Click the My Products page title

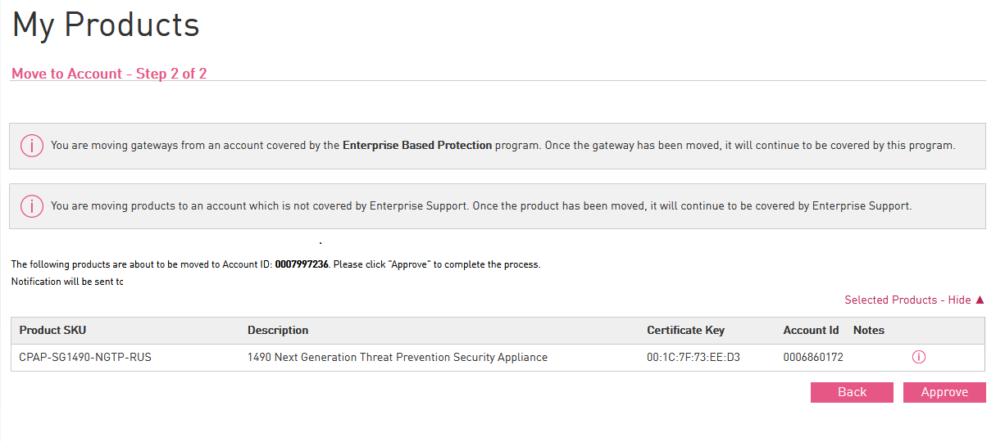pos(106,25)
